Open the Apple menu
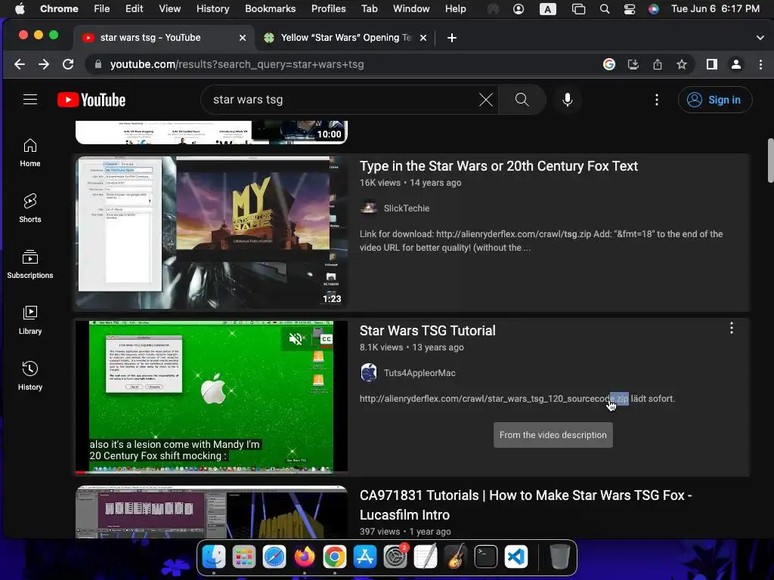The width and height of the screenshot is (774, 580). pyautogui.click(x=20, y=8)
